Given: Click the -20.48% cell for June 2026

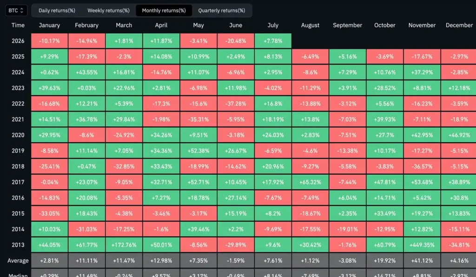Looking at the screenshot, I should point(236,41).
